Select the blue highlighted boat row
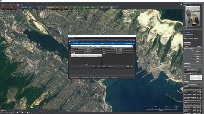The height and width of the screenshot is (114, 204). point(102,44)
